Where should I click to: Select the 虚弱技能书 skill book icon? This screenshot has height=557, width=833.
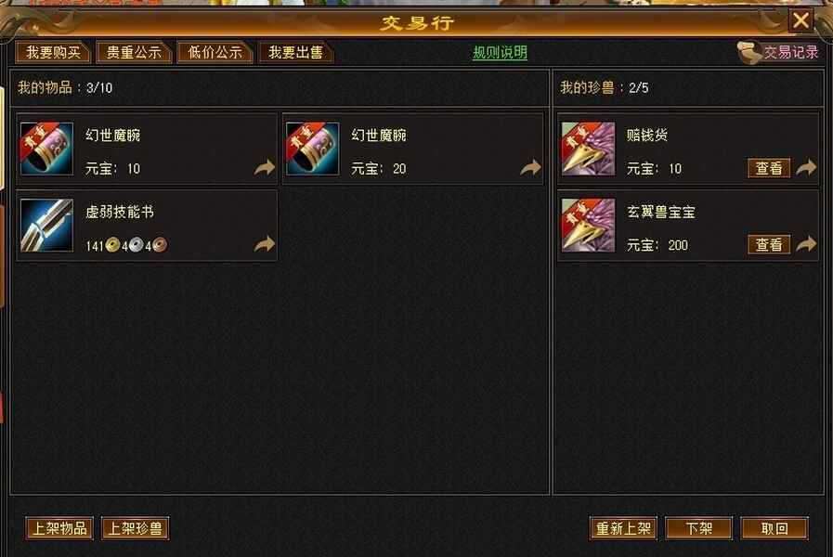[x=46, y=226]
